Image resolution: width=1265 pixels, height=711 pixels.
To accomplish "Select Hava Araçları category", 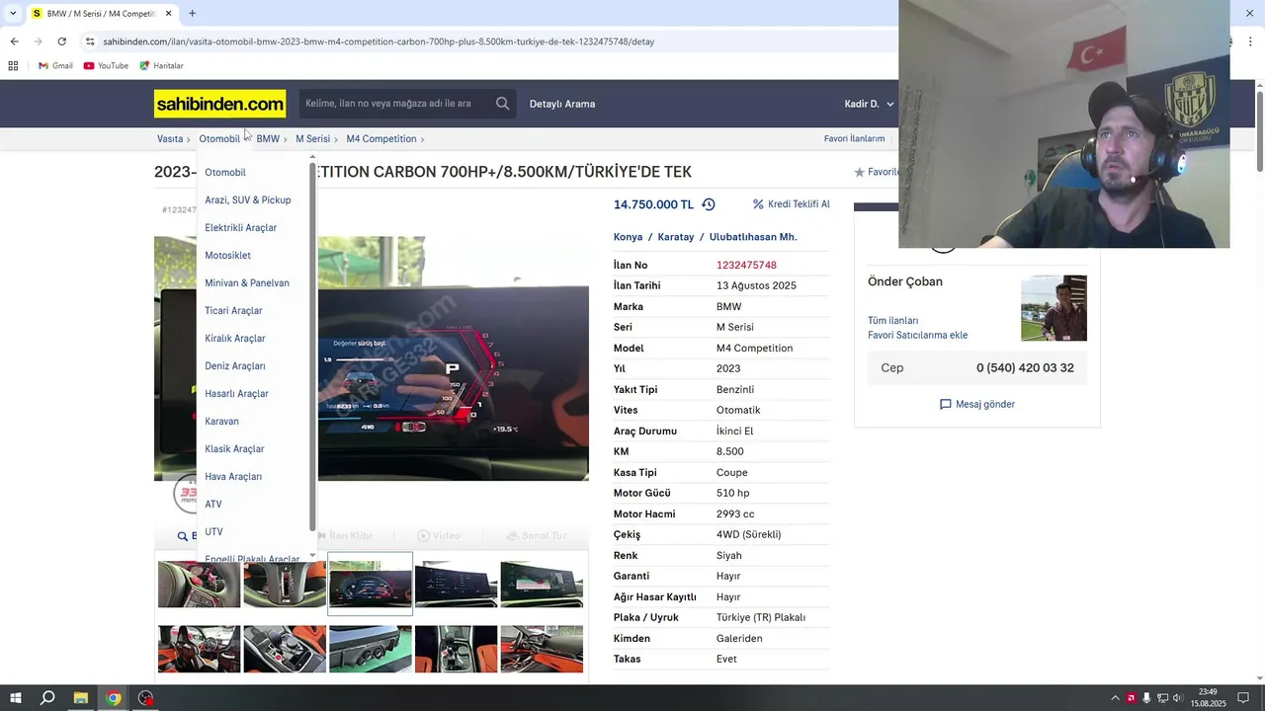I will [x=233, y=477].
